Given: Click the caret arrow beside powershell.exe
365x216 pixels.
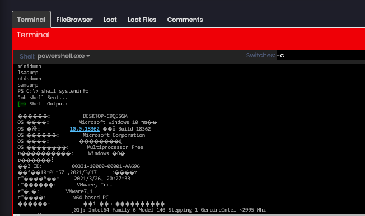Looking at the screenshot, I should (88, 56).
